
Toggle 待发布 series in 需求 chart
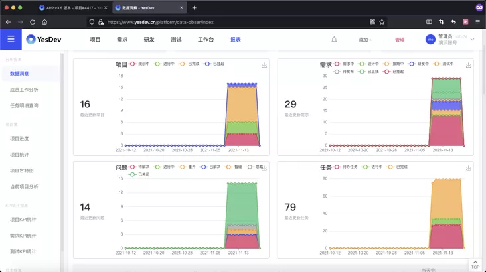(x=343, y=72)
